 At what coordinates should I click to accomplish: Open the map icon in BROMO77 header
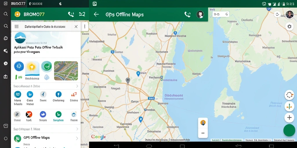(x=82, y=14)
